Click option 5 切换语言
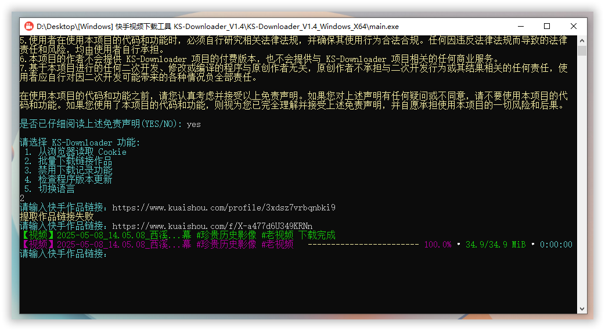Viewport: 605px width, 331px height. coord(49,189)
